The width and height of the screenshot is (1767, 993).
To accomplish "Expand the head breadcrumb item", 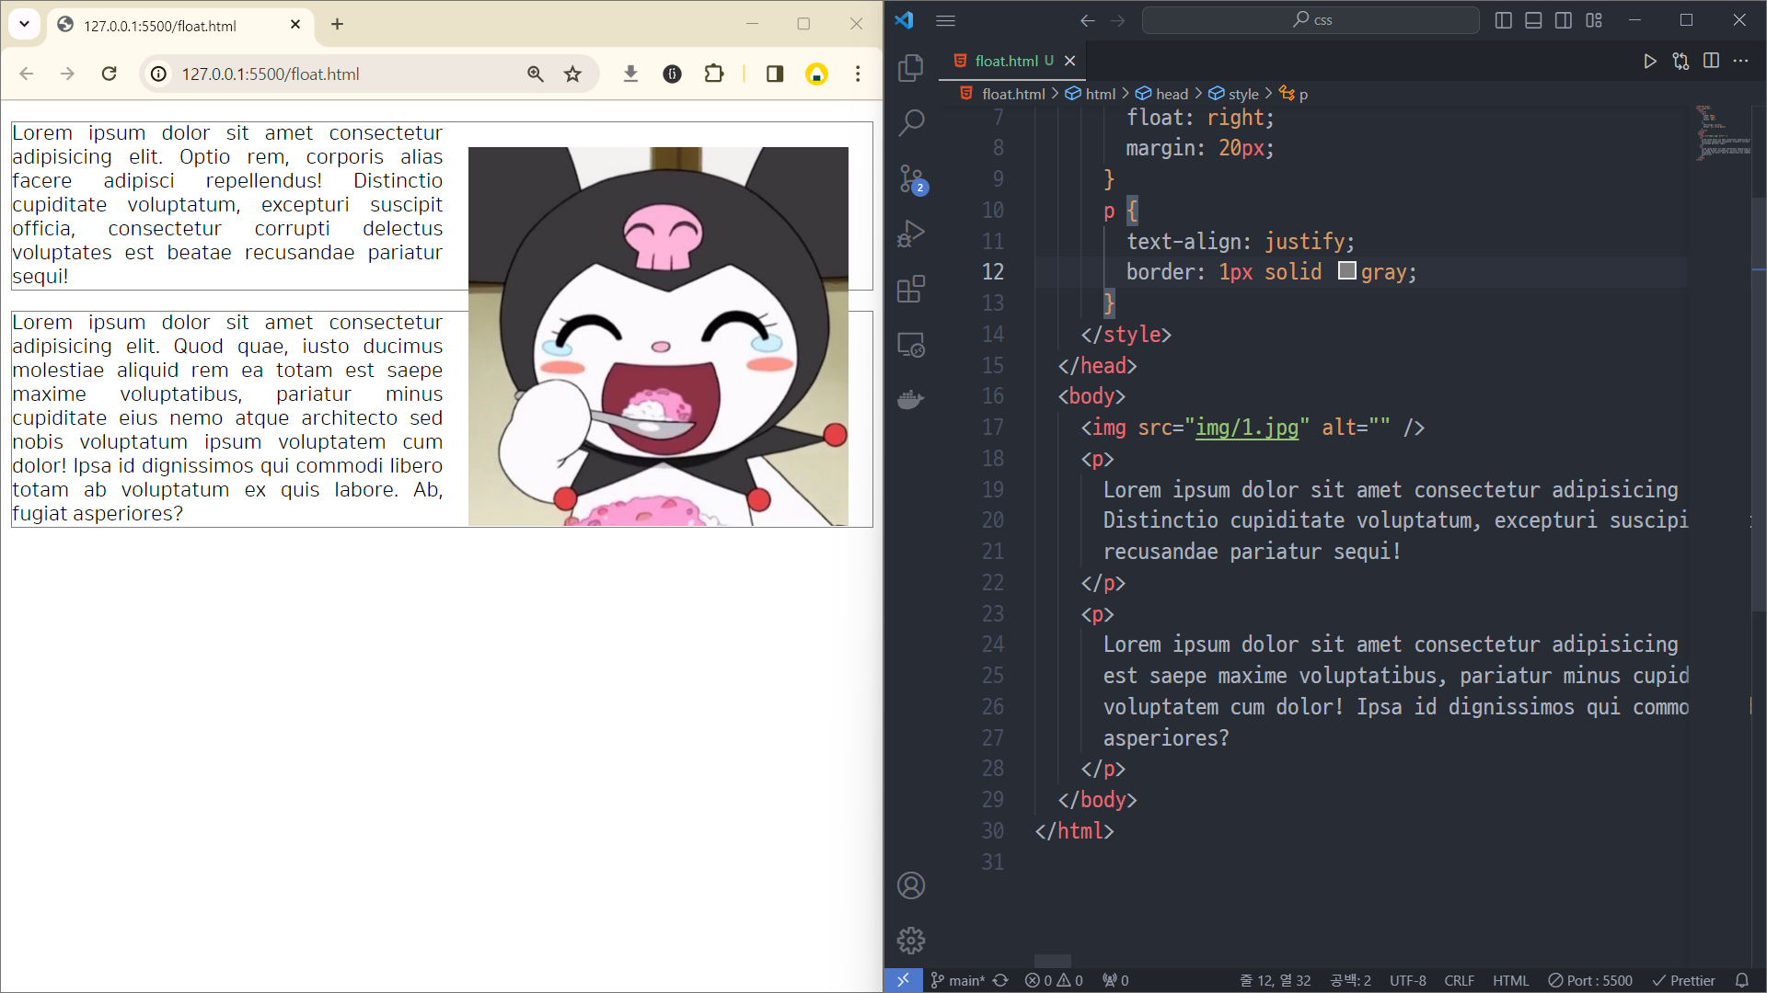I will (x=1171, y=94).
